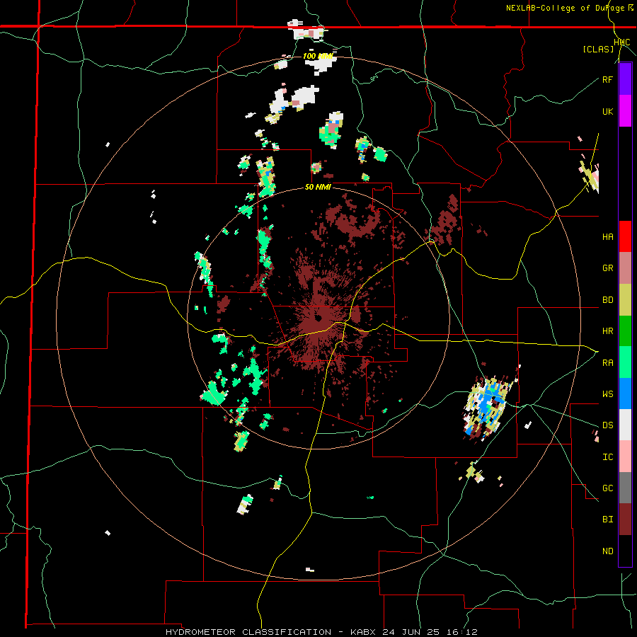The height and width of the screenshot is (637, 637).
Task: Pick the dark green HR color swatch
Action: point(625,331)
